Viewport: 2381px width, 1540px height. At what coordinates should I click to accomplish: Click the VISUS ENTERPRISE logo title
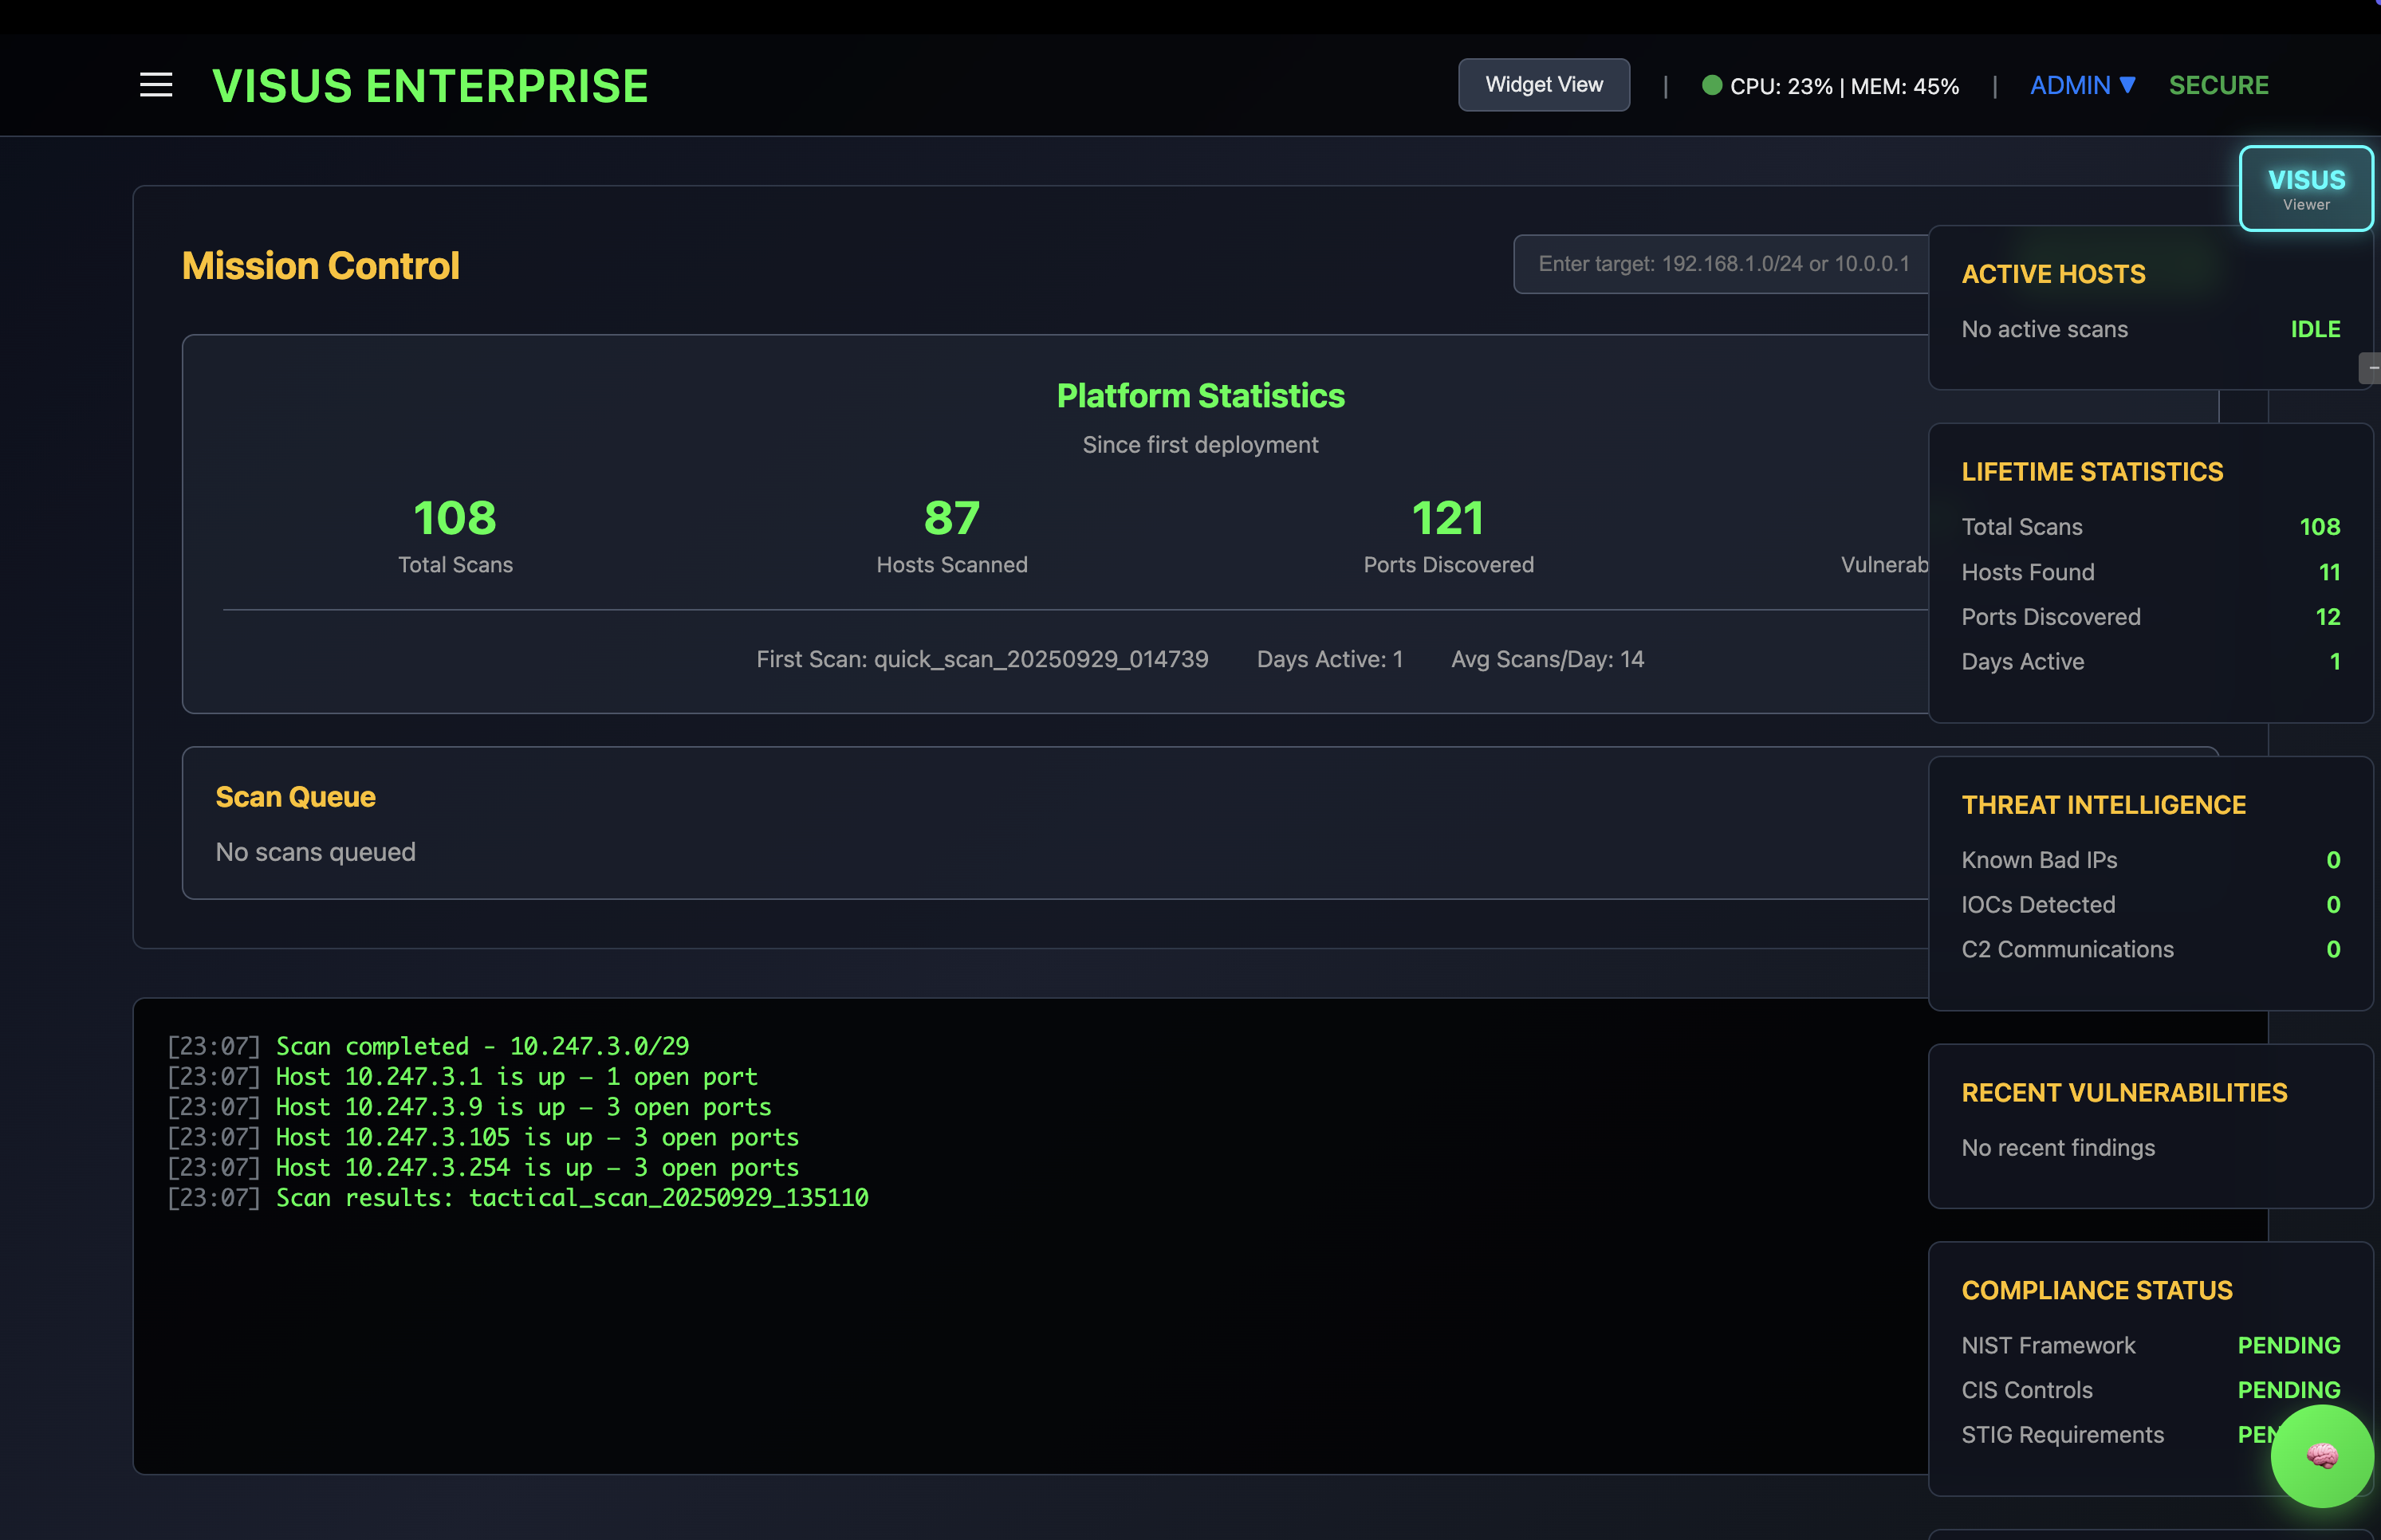[x=430, y=86]
